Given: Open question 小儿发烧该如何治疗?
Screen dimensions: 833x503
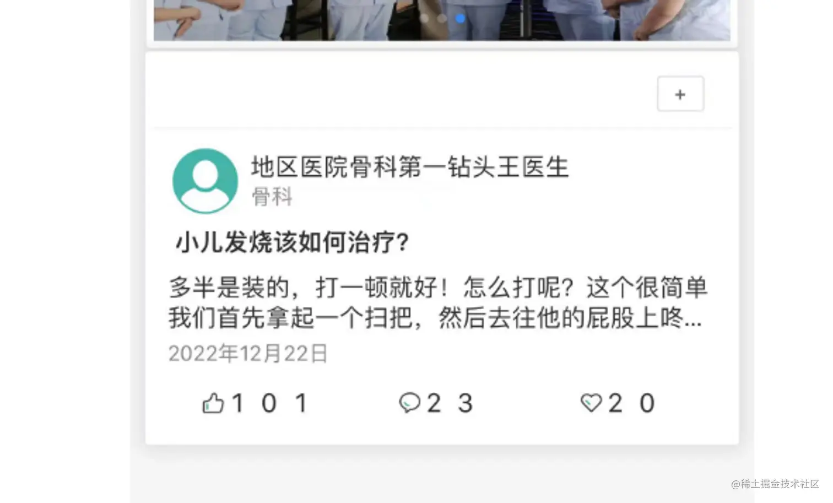Looking at the screenshot, I should 292,242.
